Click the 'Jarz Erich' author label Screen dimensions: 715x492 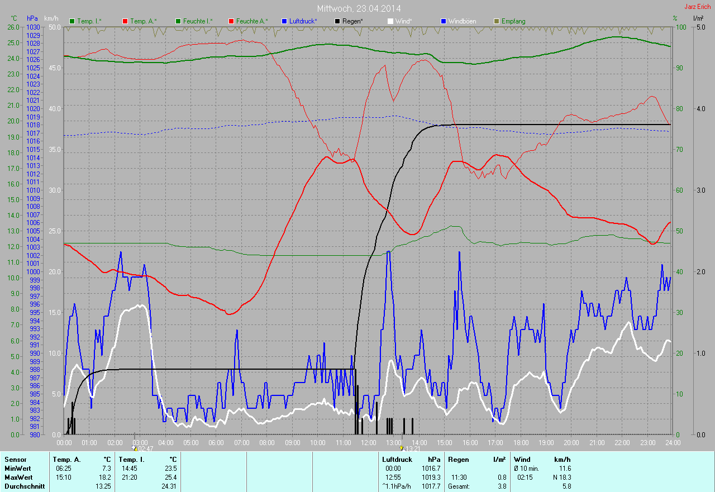(x=699, y=7)
